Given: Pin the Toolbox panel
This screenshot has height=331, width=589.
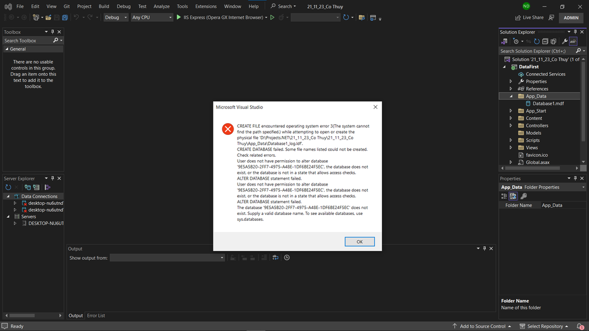Looking at the screenshot, I should click(x=52, y=32).
